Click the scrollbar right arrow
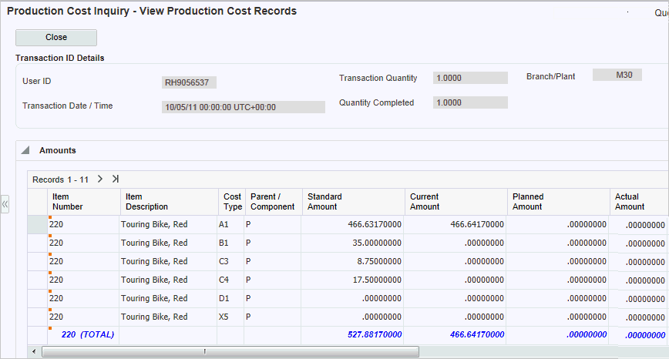Image resolution: width=669 pixels, height=359 pixels. (664, 351)
